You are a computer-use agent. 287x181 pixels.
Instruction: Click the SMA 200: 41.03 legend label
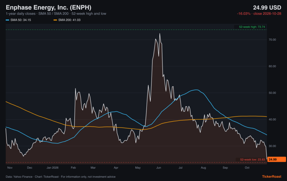point(70,20)
